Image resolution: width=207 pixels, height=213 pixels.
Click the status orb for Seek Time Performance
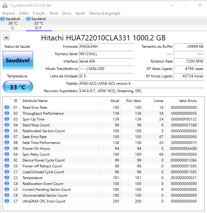click(x=7, y=142)
